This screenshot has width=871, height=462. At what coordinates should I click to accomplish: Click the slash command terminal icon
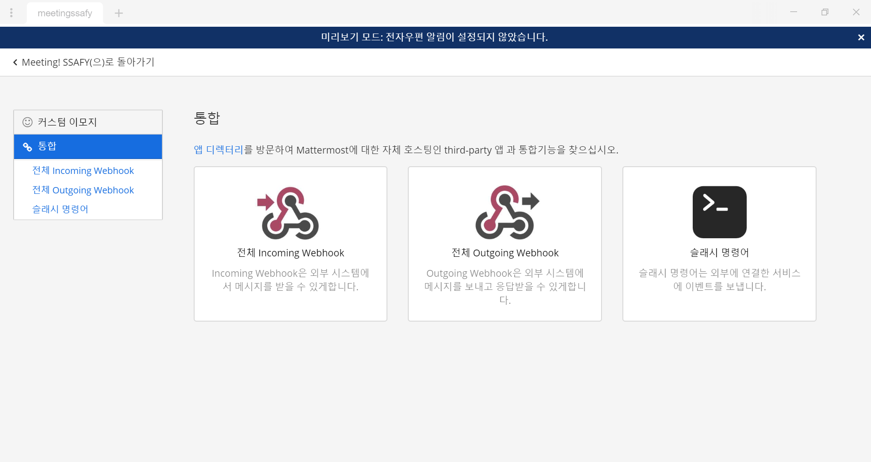tap(719, 212)
